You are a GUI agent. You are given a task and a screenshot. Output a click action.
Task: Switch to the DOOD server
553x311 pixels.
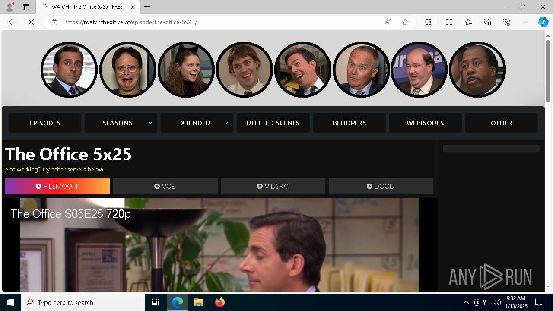tap(381, 186)
